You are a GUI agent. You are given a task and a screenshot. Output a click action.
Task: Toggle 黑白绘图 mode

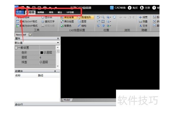68,21
